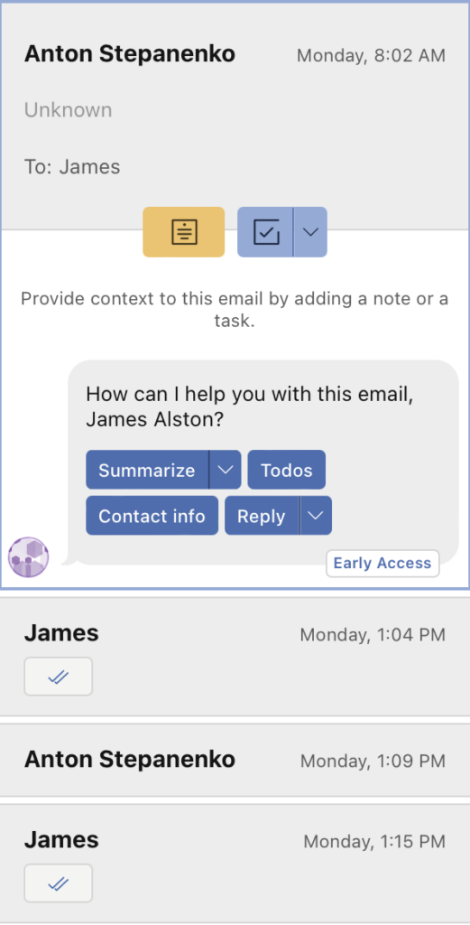Click the Monday, 8:02 AM timestamp
The height and width of the screenshot is (925, 470).
coord(371,55)
